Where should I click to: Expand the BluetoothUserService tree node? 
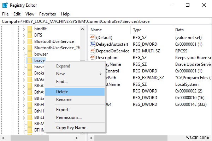(x=24, y=42)
